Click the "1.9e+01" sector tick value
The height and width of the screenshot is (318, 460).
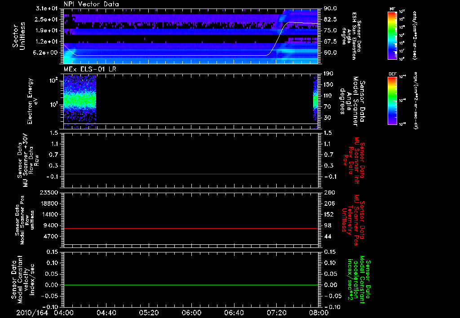tap(46, 31)
